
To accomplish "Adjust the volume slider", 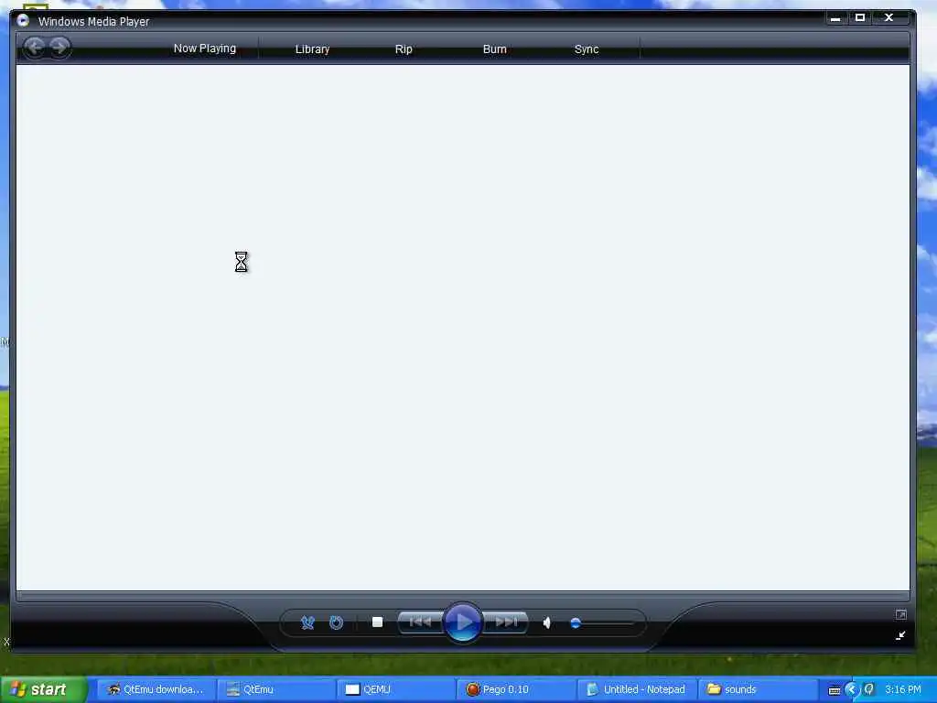I will (x=602, y=623).
